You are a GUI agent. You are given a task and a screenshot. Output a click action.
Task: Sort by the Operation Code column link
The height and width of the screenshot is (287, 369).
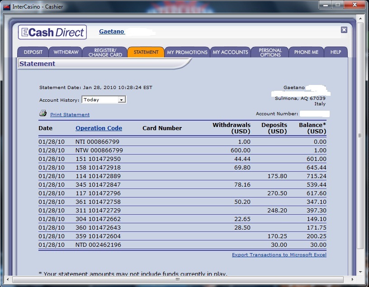point(99,128)
